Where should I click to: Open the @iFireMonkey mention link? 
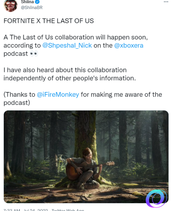coord(58,95)
